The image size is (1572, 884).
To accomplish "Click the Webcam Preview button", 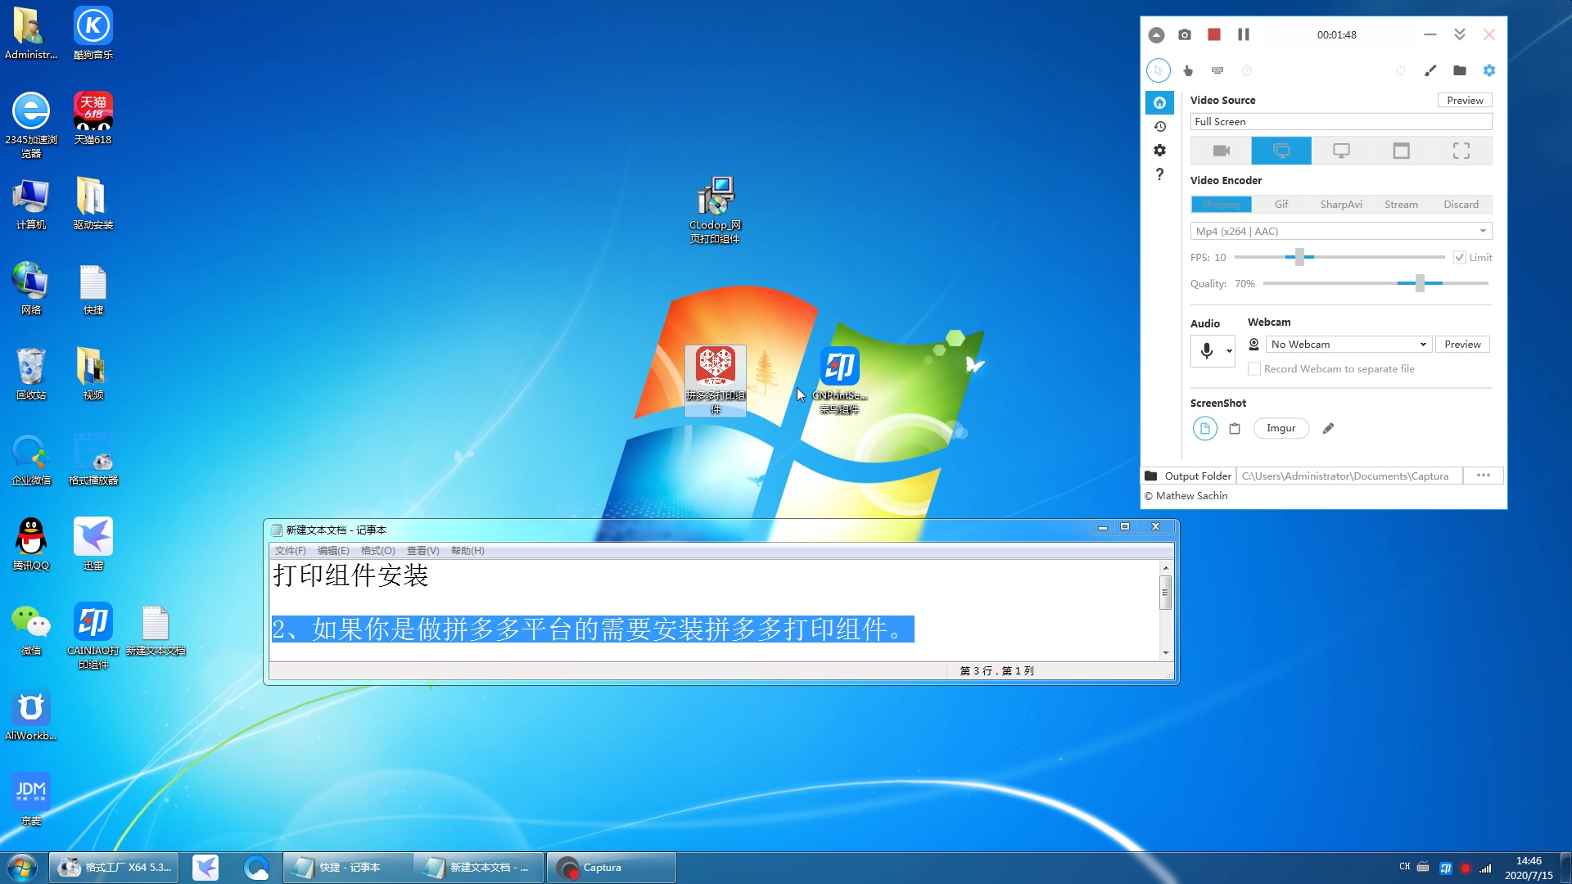I will click(1462, 344).
